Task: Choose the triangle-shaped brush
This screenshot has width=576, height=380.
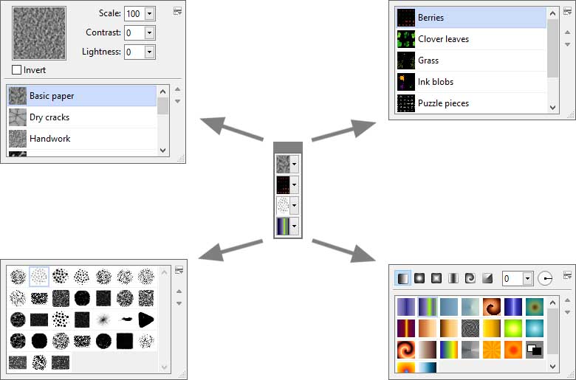Action: point(146,319)
